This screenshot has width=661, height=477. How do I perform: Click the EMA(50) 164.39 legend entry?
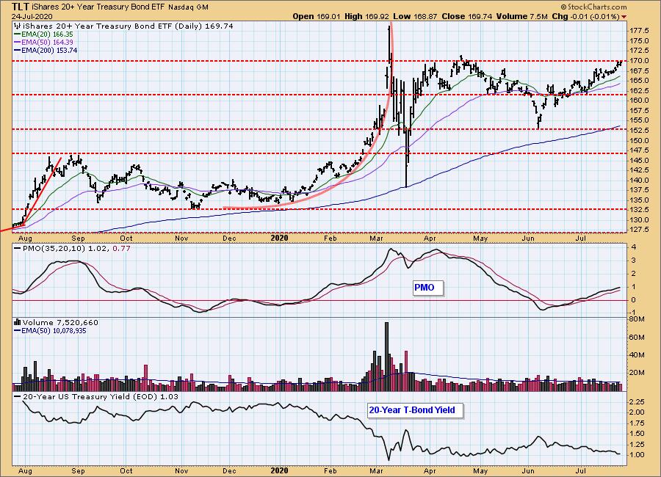tap(47, 42)
